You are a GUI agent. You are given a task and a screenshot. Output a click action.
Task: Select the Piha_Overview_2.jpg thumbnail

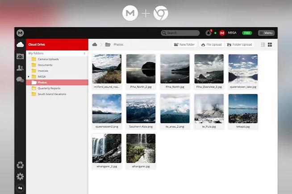(209, 69)
